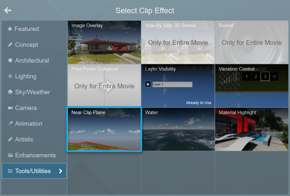Choose the Water effect thumbnail

pos(178,129)
